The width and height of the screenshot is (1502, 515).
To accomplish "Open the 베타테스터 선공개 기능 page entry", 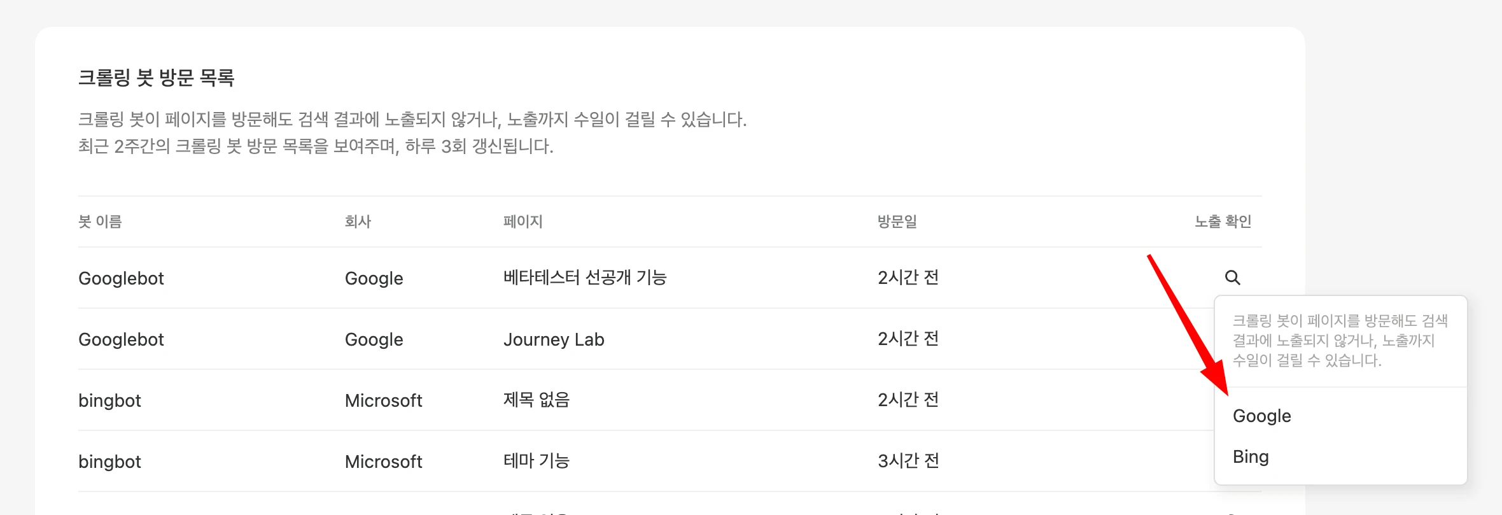I will [x=585, y=278].
